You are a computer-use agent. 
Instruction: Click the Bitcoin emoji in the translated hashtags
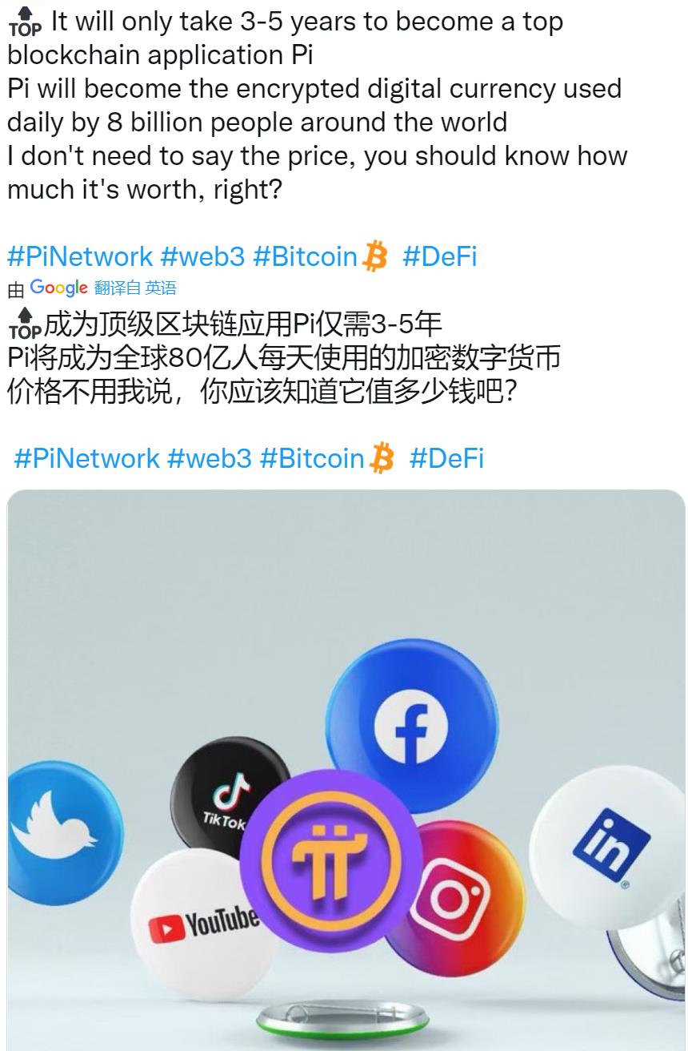coord(382,458)
